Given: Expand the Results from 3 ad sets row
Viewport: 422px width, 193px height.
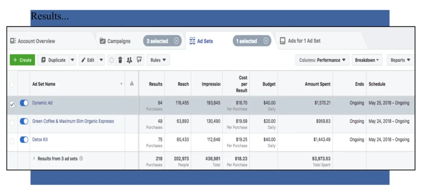Looking at the screenshot, I should click(x=35, y=158).
